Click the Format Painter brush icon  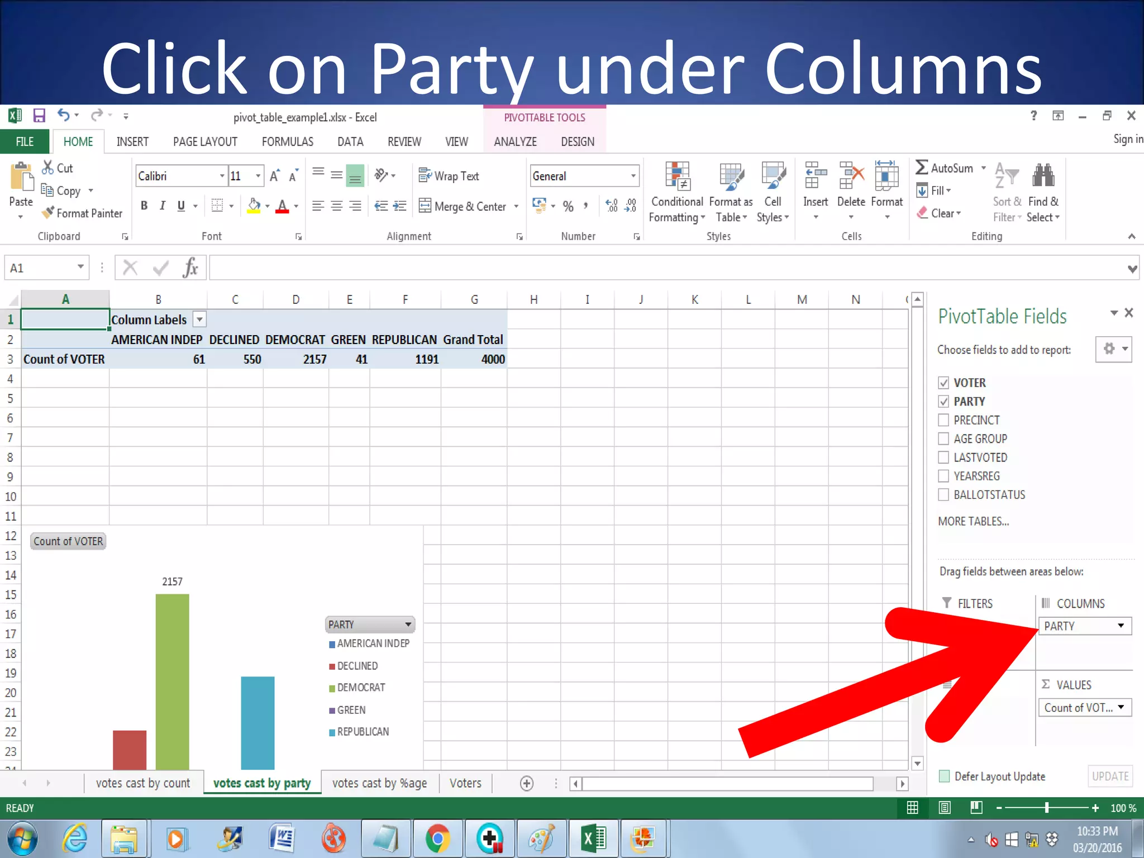point(48,213)
